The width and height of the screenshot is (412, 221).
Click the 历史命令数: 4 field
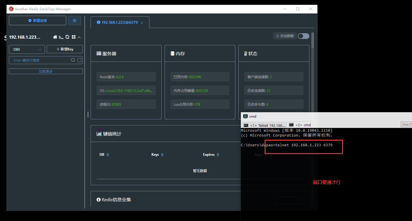pyautogui.click(x=274, y=104)
